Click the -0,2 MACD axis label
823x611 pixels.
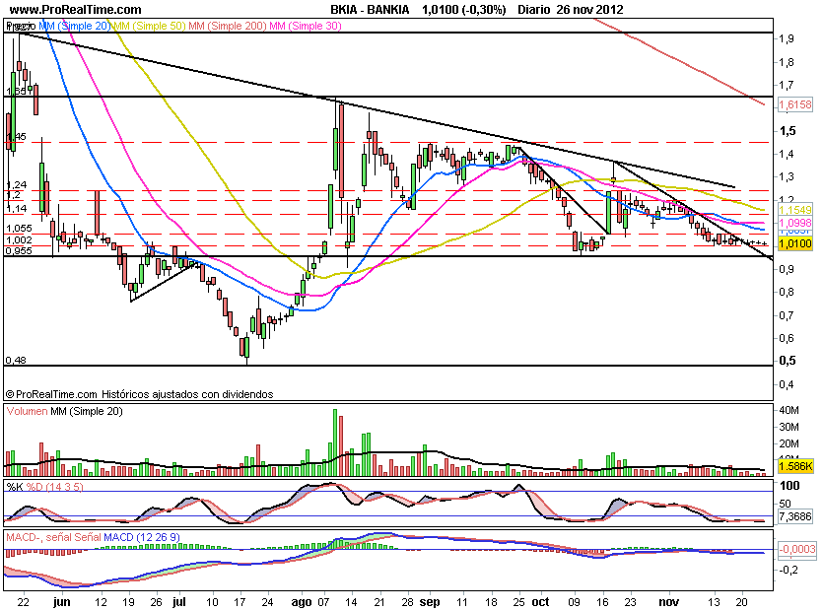pyautogui.click(x=789, y=570)
